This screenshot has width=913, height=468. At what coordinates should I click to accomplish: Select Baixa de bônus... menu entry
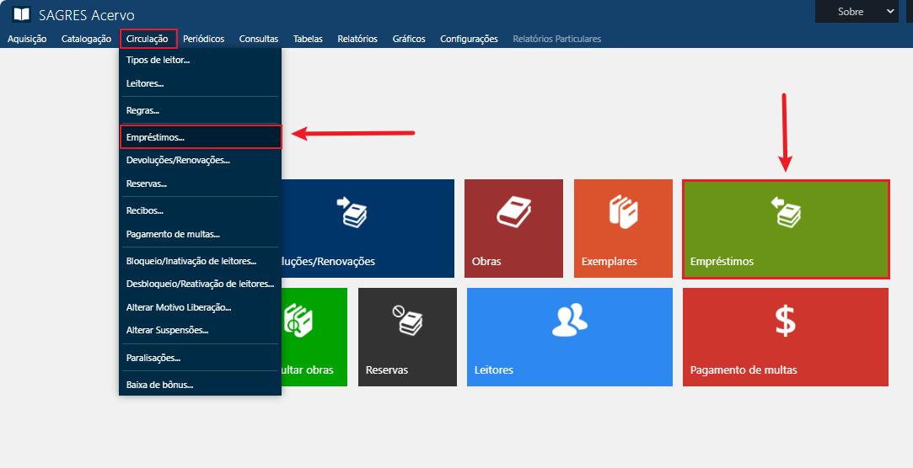159,385
